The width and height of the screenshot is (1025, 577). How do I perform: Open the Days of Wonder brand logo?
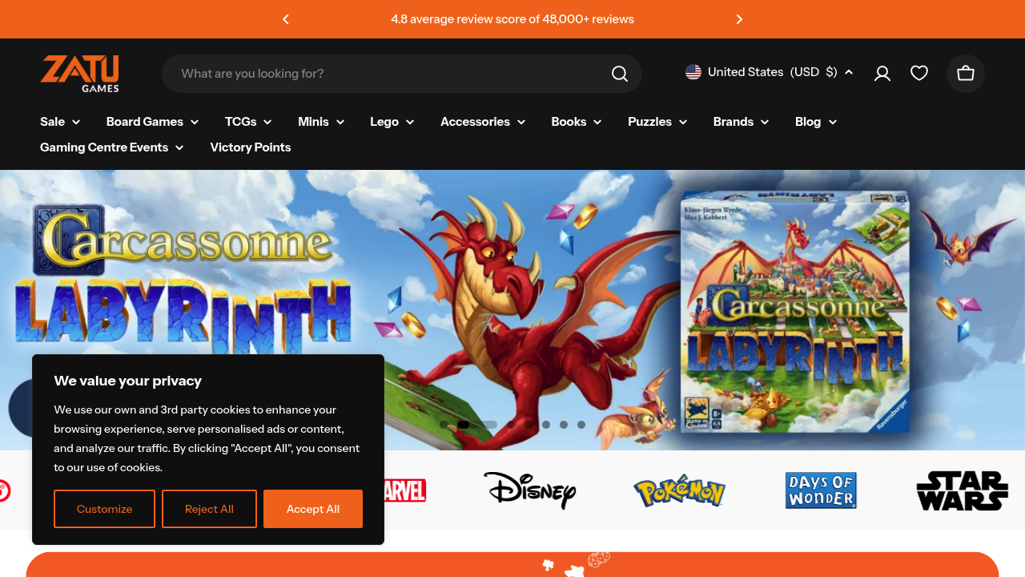[x=821, y=490]
